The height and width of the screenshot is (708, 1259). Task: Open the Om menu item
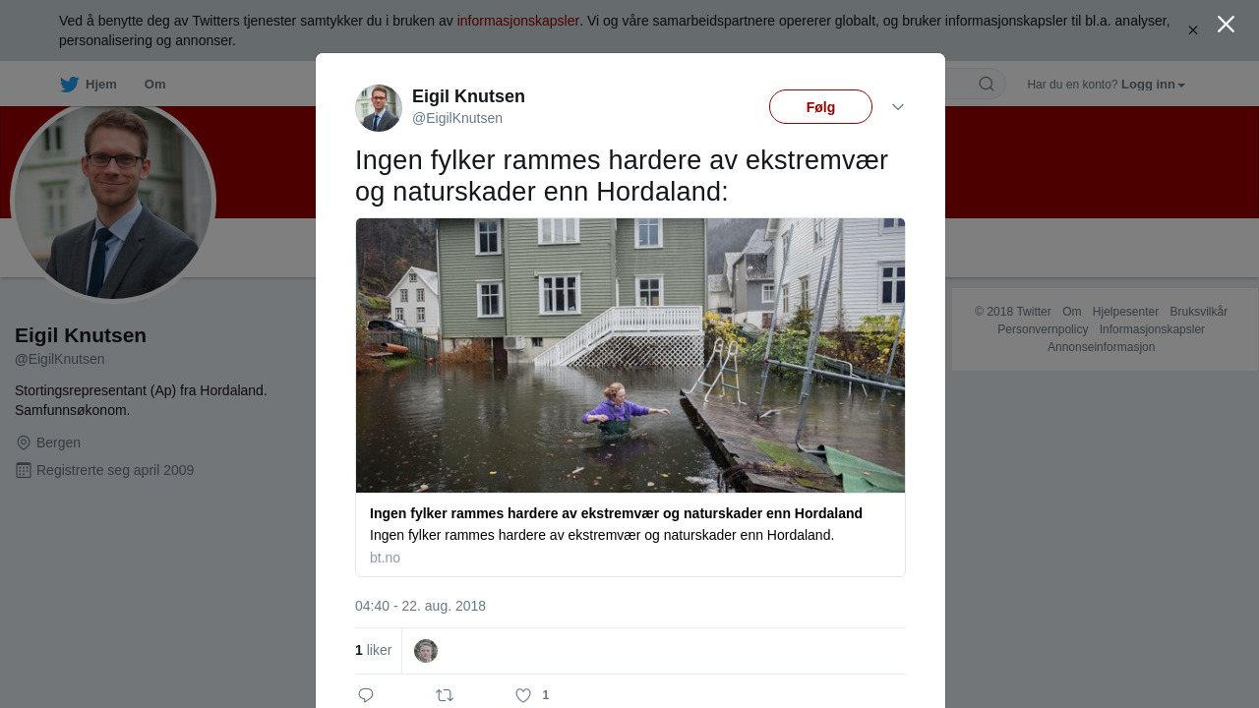(x=155, y=85)
